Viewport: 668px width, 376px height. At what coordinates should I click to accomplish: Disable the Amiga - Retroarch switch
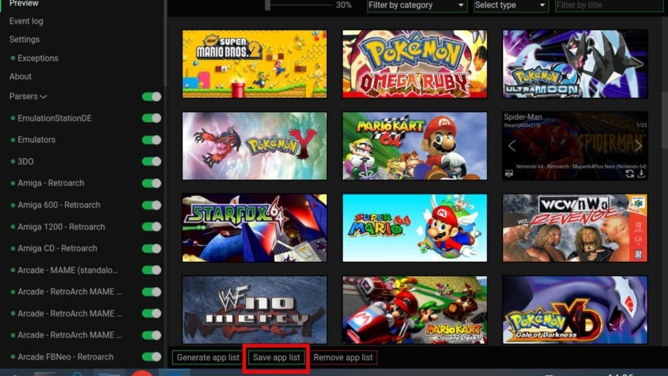click(151, 183)
